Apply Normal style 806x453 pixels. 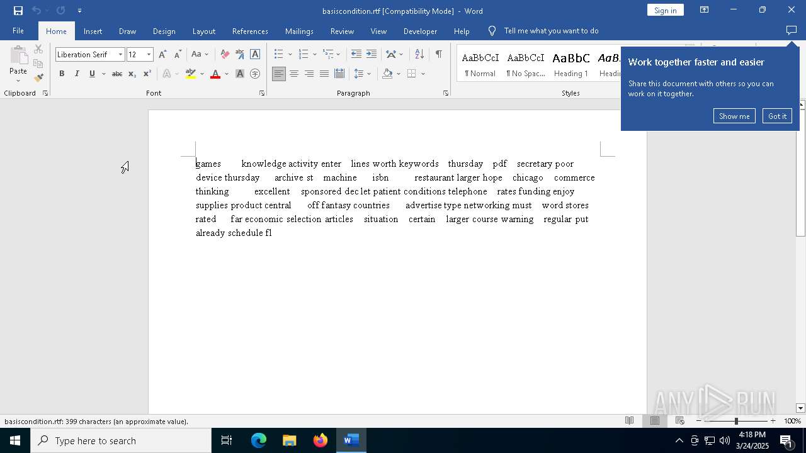(480, 64)
